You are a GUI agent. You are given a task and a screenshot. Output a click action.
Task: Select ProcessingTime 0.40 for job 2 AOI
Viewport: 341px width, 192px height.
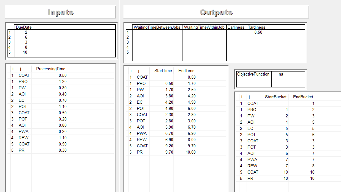[x=63, y=94]
